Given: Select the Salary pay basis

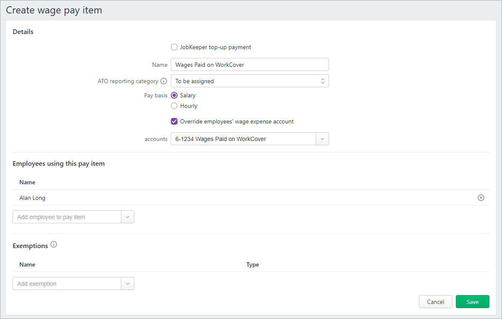Looking at the screenshot, I should [174, 95].
